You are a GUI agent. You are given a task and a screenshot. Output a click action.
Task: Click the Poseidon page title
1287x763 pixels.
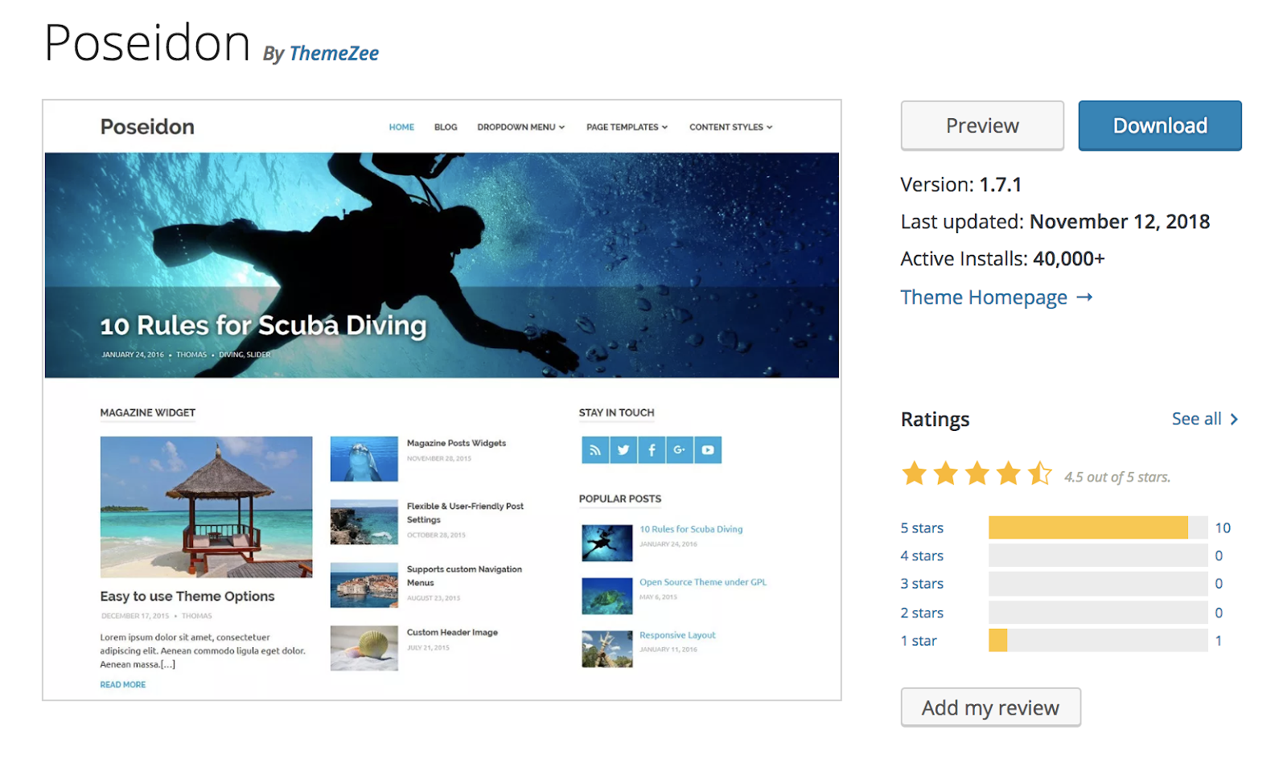point(147,43)
